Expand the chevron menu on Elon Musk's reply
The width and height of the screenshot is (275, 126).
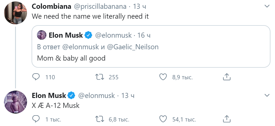click(267, 95)
